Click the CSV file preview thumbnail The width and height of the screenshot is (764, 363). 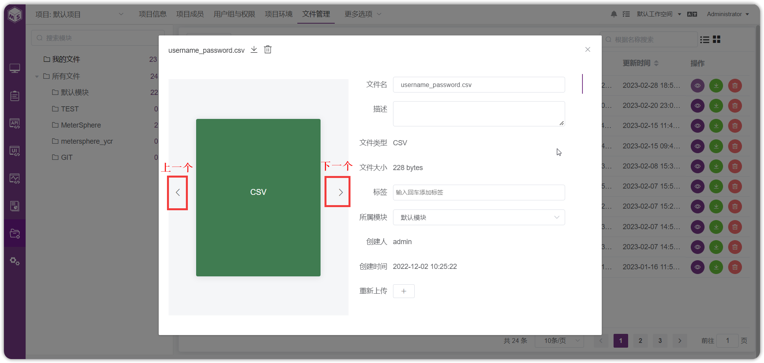[x=258, y=198]
